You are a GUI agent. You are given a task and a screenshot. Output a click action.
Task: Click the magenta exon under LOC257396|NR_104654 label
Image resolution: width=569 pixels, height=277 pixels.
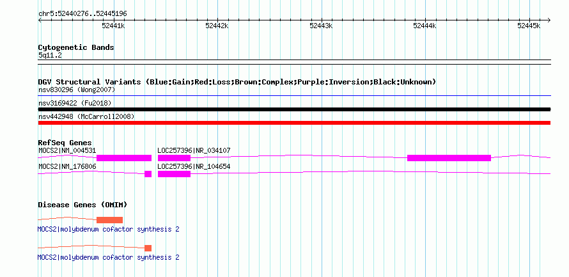point(174,174)
